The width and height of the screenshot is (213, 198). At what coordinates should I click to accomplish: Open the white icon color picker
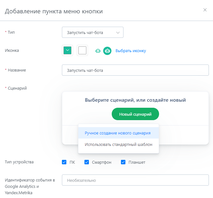[x=82, y=50]
